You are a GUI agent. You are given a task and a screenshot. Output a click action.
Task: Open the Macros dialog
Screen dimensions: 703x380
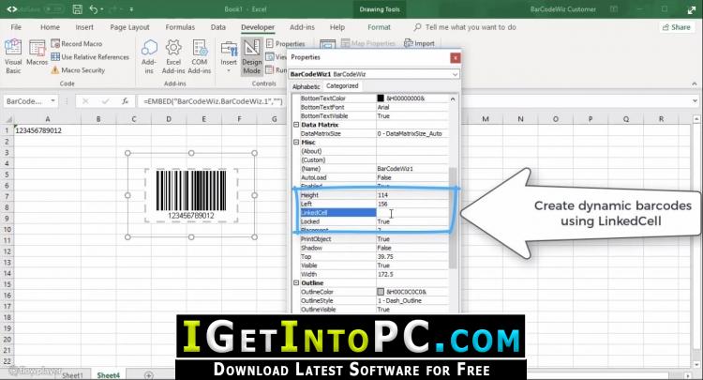click(x=37, y=53)
